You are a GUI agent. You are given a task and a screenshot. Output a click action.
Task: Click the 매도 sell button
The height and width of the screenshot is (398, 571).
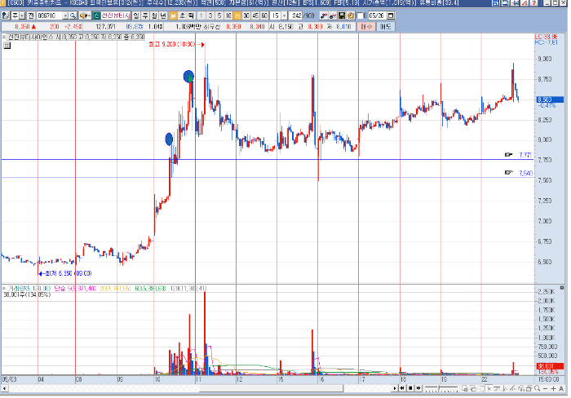[x=385, y=27]
